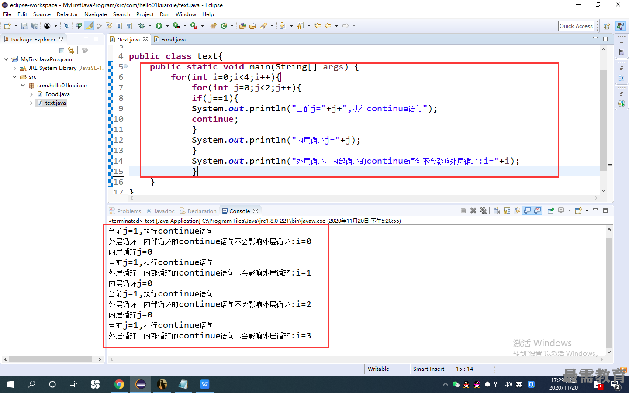The width and height of the screenshot is (629, 393).
Task: Switch to the Problems tab
Action: point(125,211)
